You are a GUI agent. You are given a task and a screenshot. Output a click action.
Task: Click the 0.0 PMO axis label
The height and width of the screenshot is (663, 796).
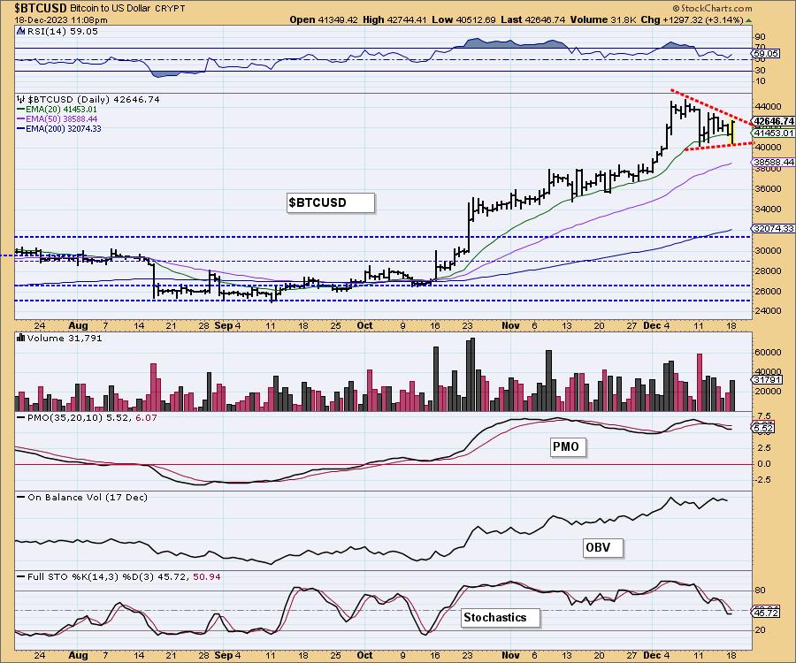(764, 463)
